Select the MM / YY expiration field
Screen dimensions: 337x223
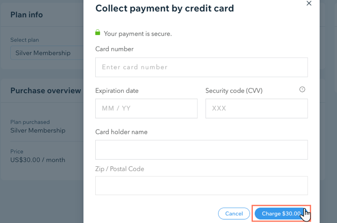(146, 109)
